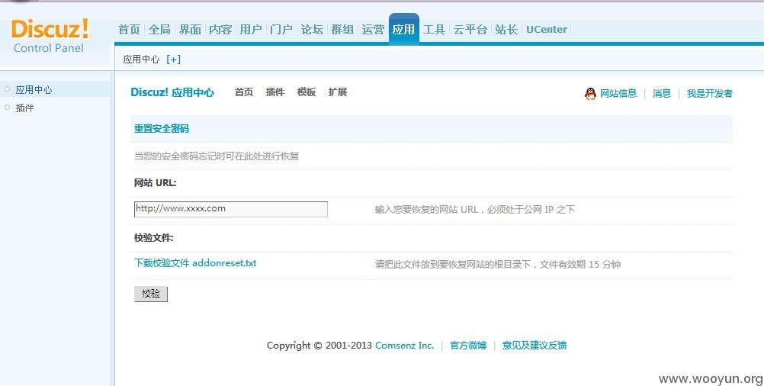Open the UCenter top menu
This screenshot has width=764, height=386.
pyautogui.click(x=547, y=30)
